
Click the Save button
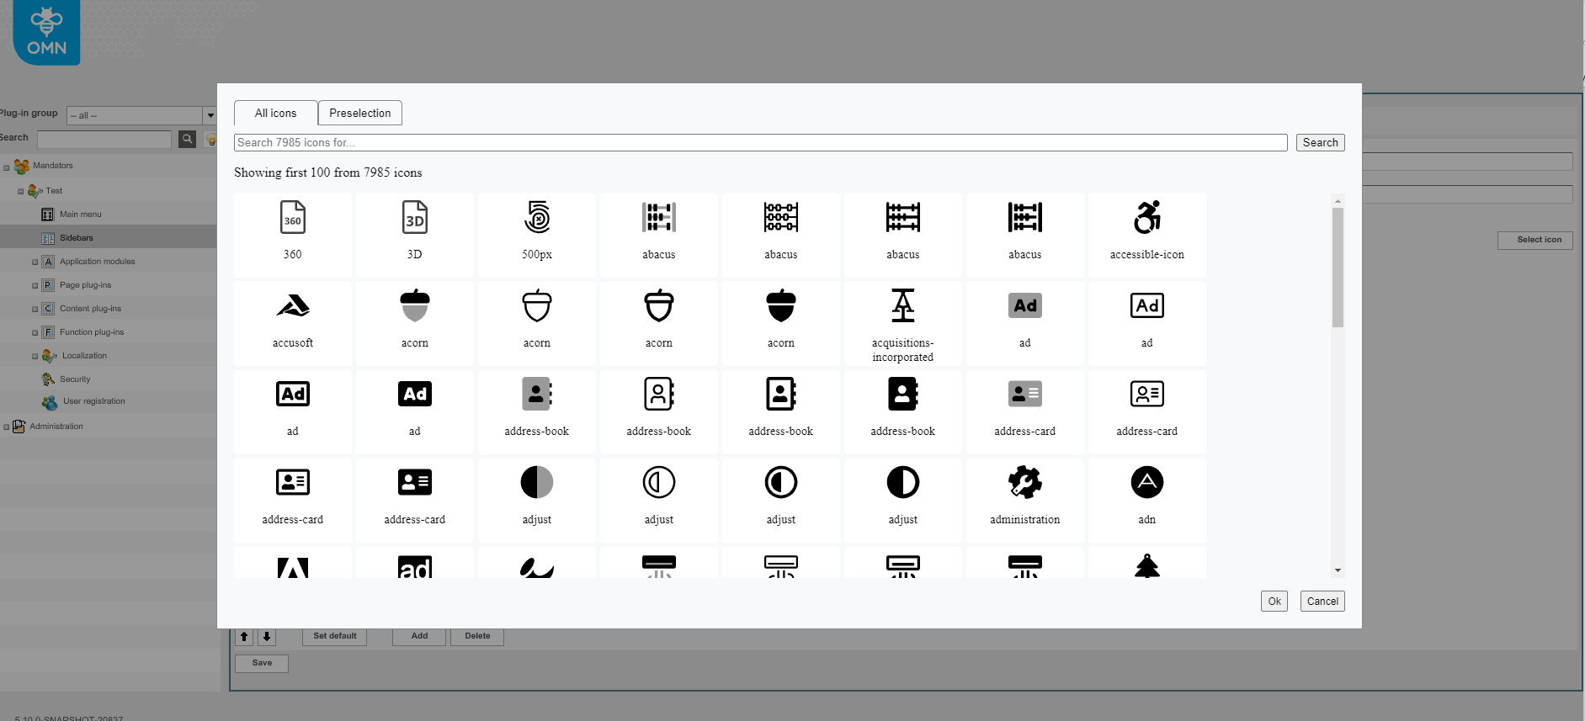click(x=262, y=663)
